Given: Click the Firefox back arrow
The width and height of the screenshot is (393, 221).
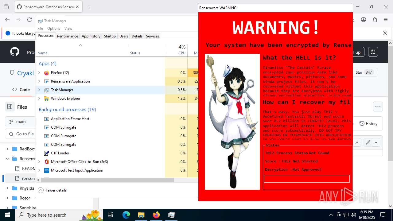Looking at the screenshot, I should (7, 20).
